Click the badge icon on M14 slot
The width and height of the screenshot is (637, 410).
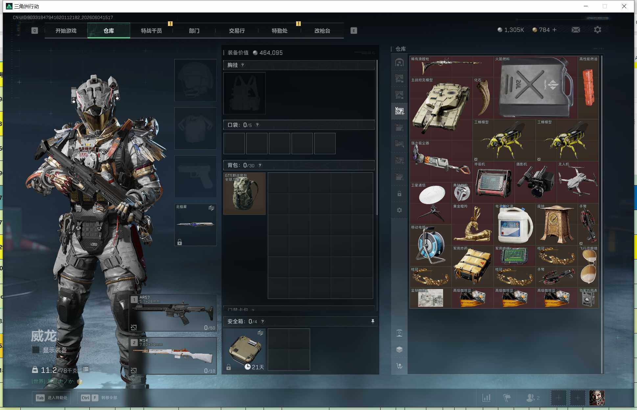tap(134, 371)
